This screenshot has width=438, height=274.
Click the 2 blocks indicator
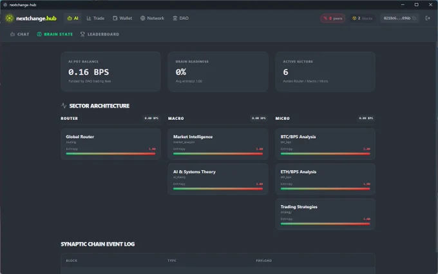click(x=362, y=18)
